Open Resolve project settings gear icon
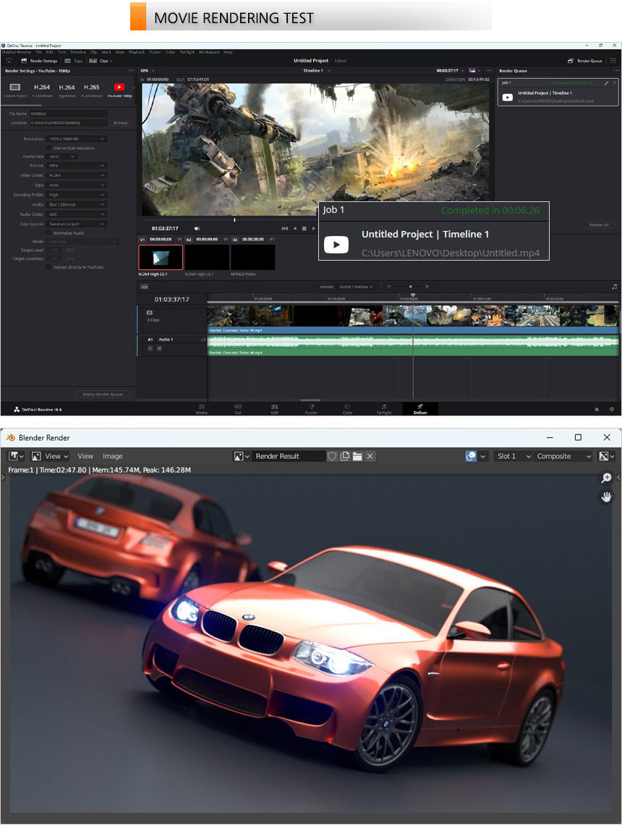The height and width of the screenshot is (829, 622). pos(611,409)
